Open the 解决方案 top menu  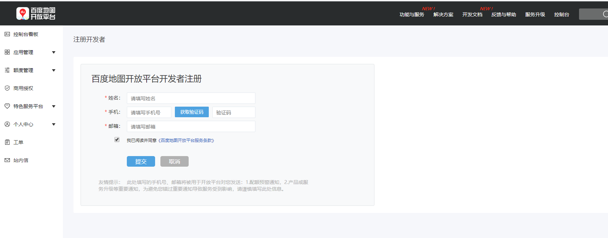[443, 14]
